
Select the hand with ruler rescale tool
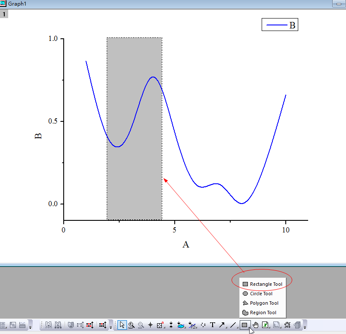[287, 325]
